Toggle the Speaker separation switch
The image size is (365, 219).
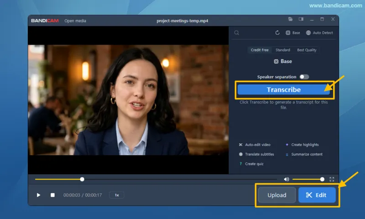tap(304, 77)
